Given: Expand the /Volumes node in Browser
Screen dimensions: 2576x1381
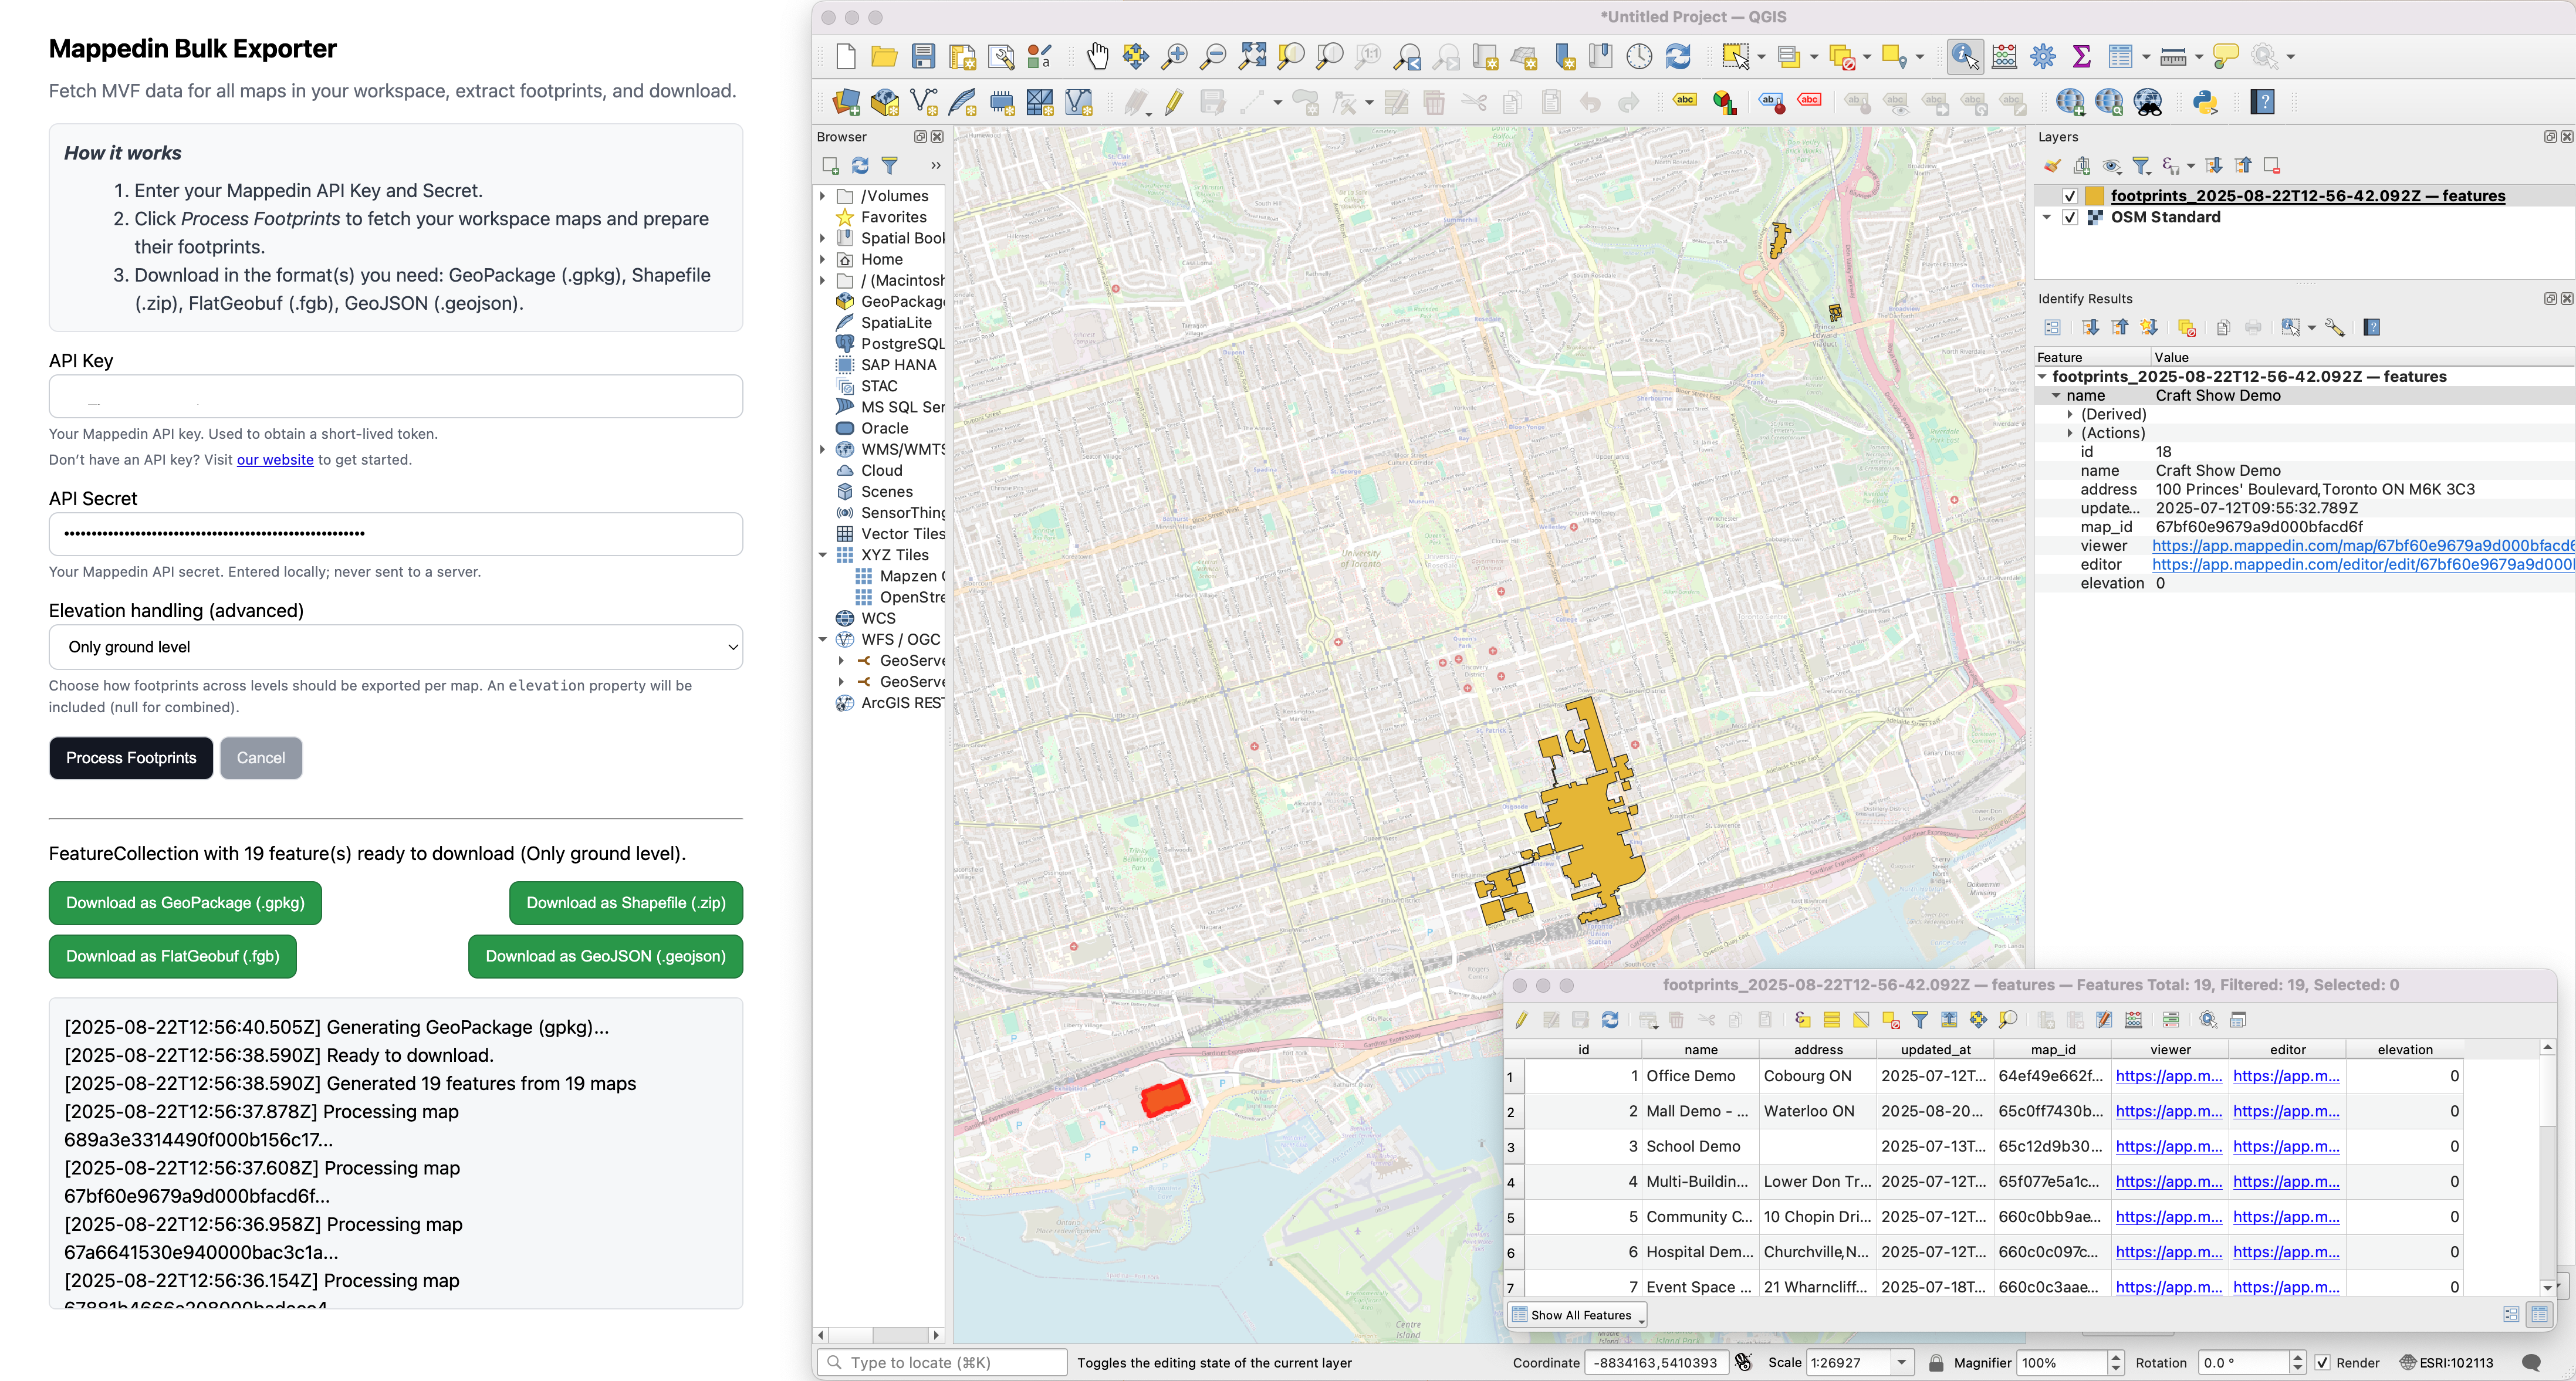Looking at the screenshot, I should [x=823, y=196].
